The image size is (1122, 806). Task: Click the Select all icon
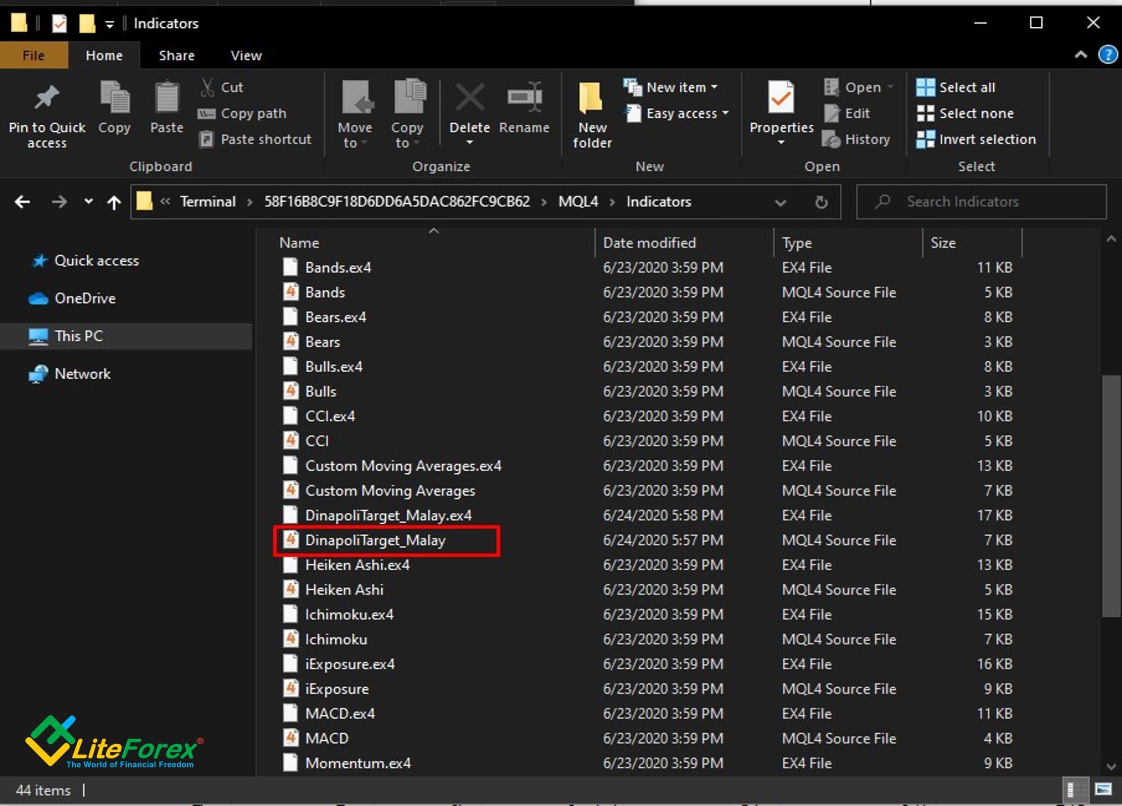coord(925,88)
